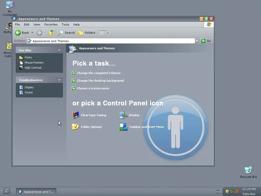
Task: Open the ClearType Tuning icon
Action: tap(75, 115)
